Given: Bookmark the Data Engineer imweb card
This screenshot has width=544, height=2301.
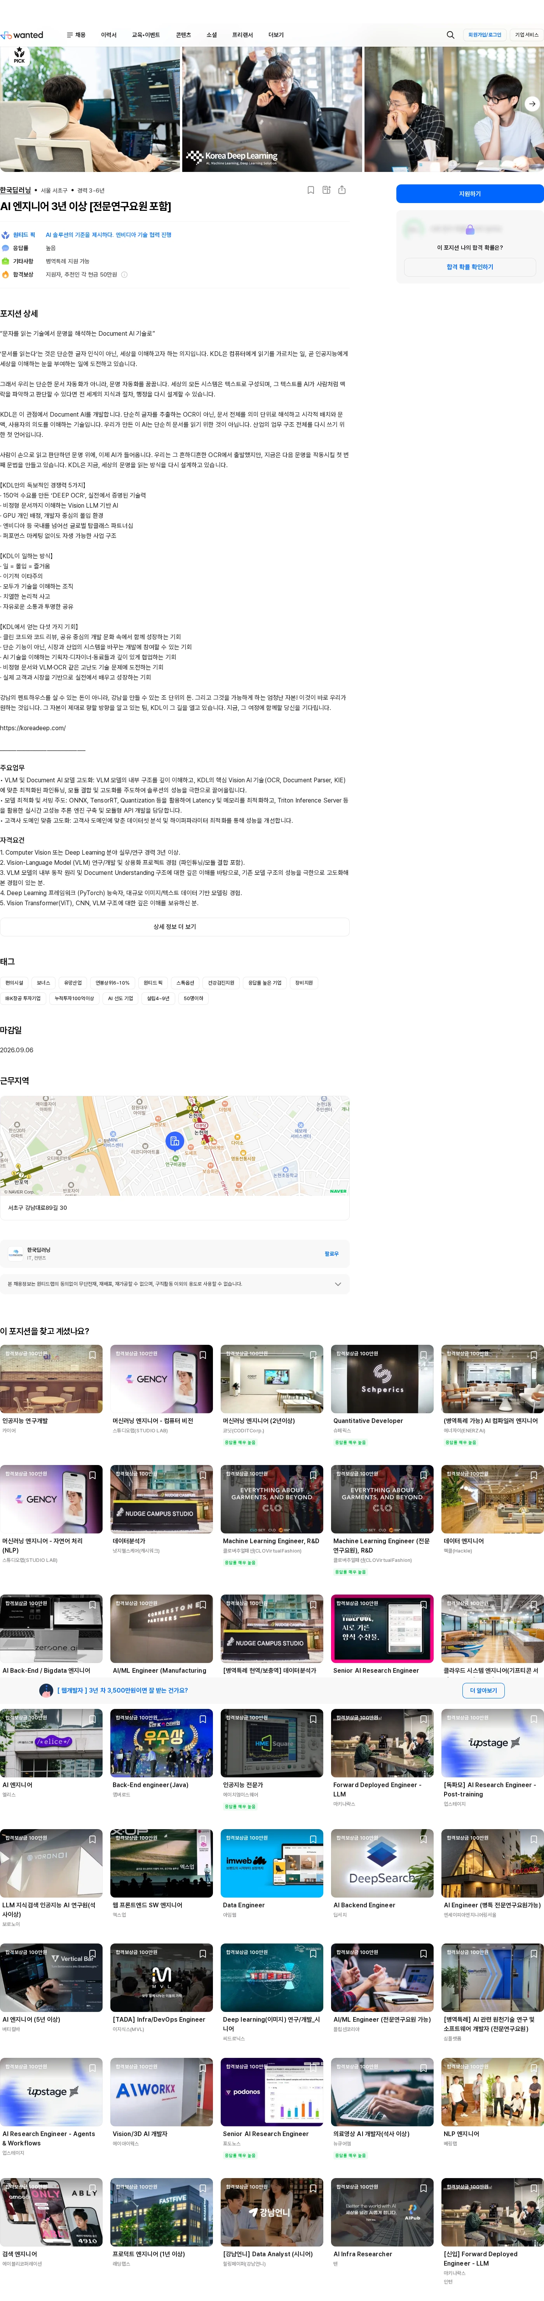Looking at the screenshot, I should coord(313,1839).
